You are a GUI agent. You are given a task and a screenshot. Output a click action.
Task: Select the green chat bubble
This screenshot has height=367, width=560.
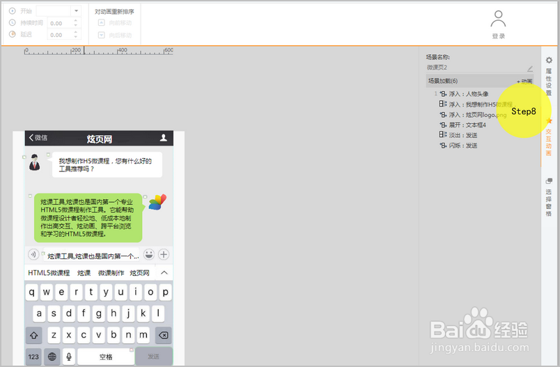point(88,218)
